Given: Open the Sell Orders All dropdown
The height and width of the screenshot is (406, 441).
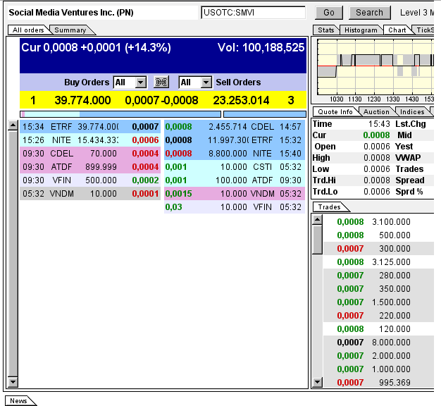Looking at the screenshot, I should (195, 82).
